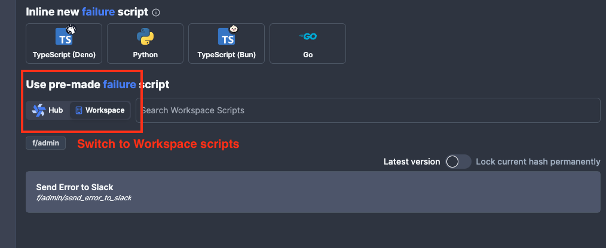Switch to the Workspace scripts tab
Screen dimensions: 606x248
pos(100,110)
